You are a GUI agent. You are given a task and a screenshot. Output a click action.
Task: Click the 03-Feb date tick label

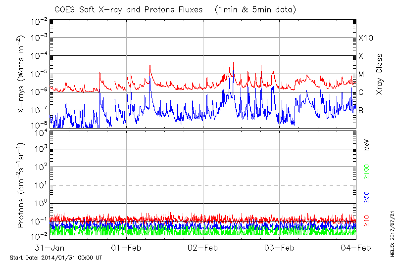click(280, 247)
